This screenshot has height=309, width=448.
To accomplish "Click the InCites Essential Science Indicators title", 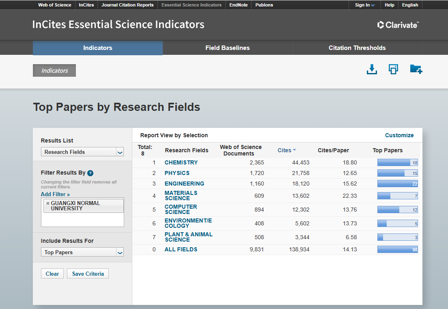I will (118, 25).
